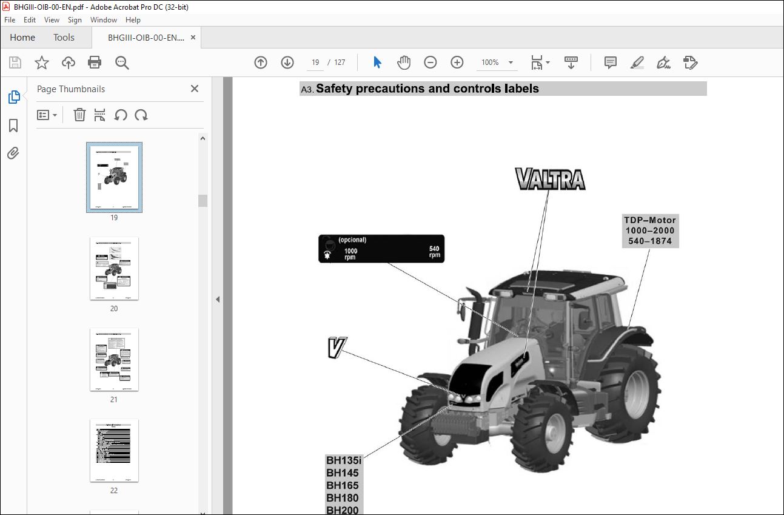Click the BH135i model label
This screenshot has height=515, width=784.
click(344, 460)
